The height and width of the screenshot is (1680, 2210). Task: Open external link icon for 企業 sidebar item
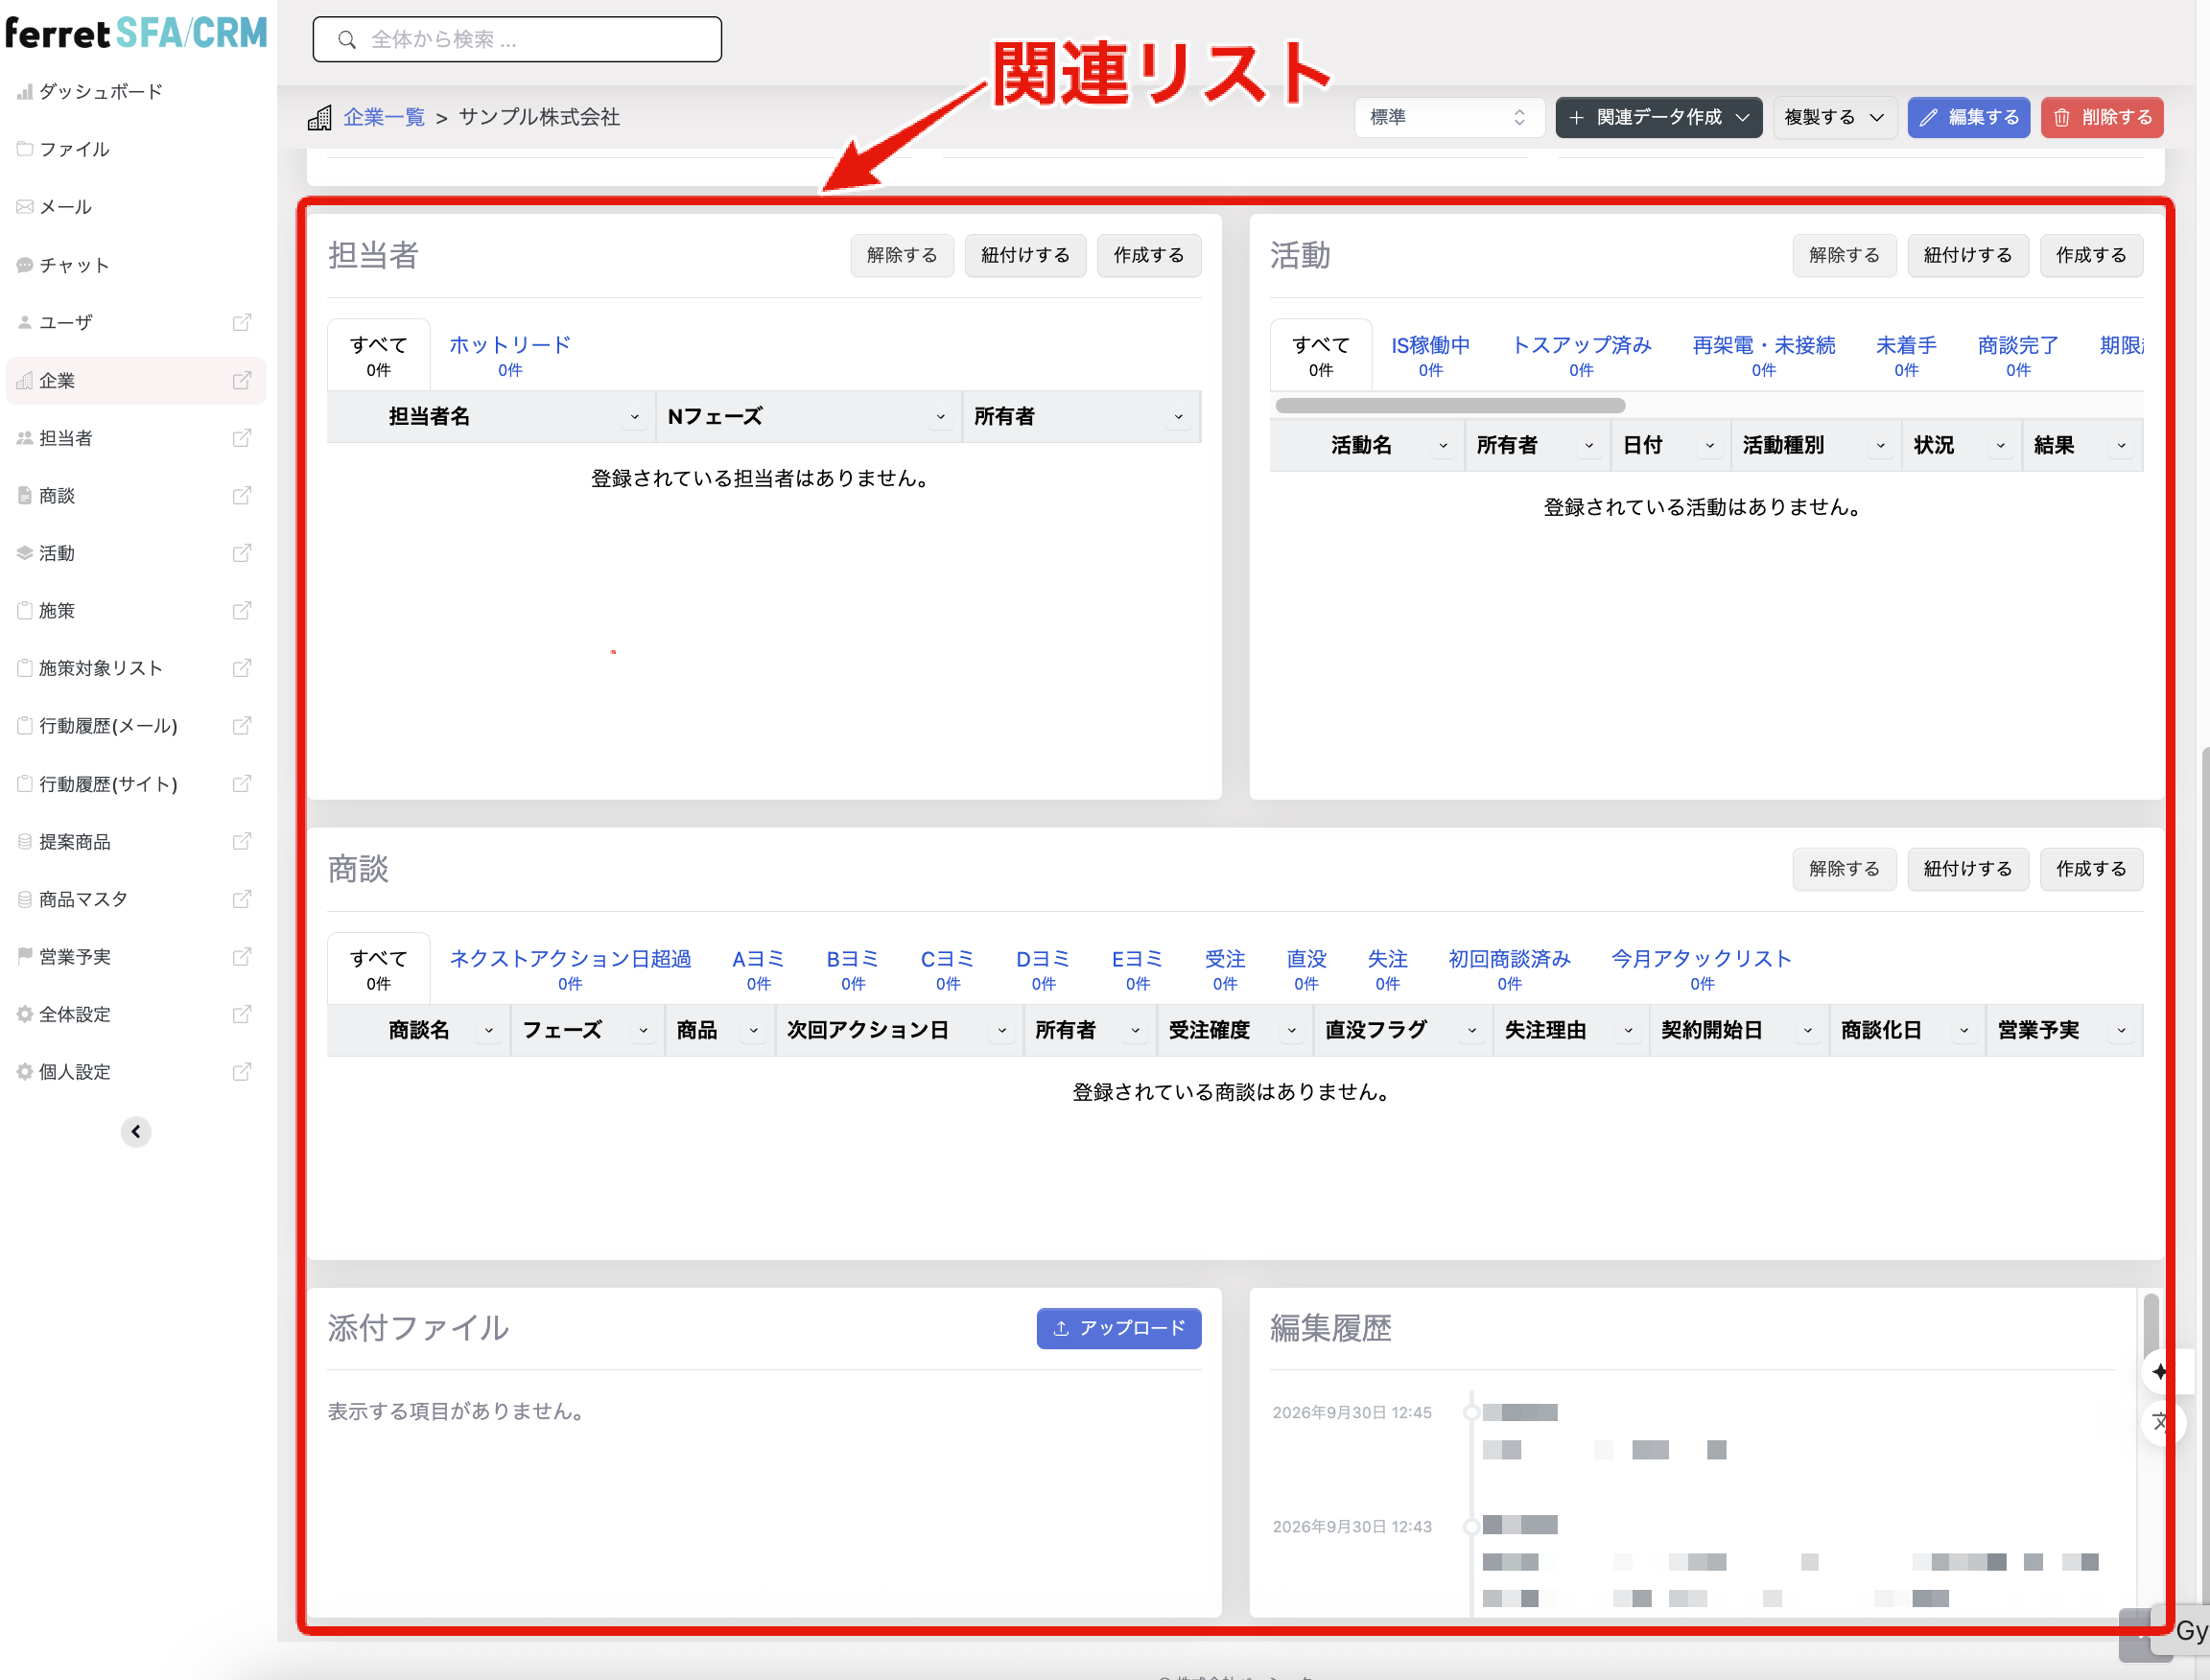241,380
